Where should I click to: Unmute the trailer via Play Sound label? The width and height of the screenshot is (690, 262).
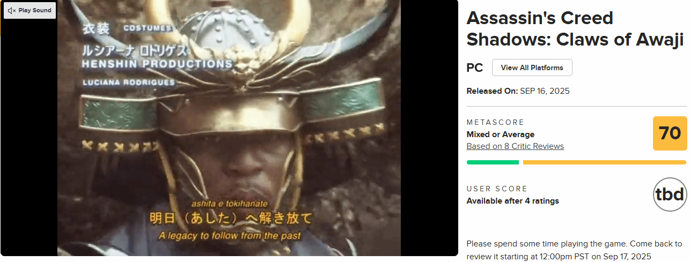(x=35, y=10)
